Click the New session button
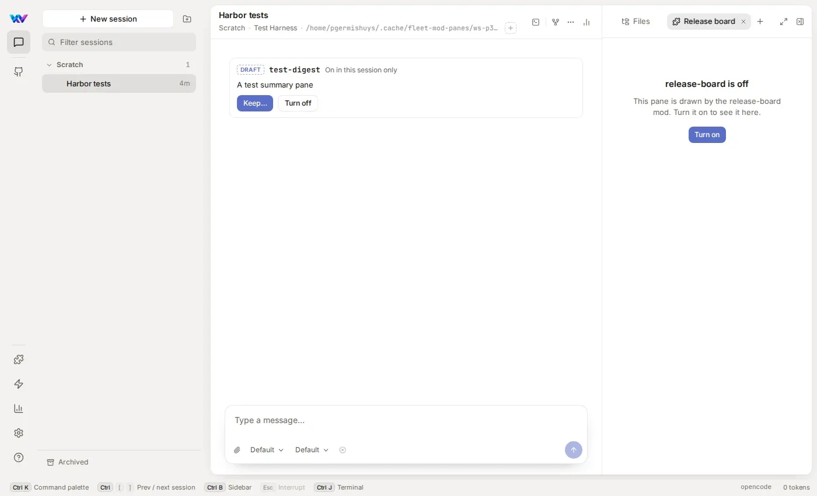 (108, 19)
